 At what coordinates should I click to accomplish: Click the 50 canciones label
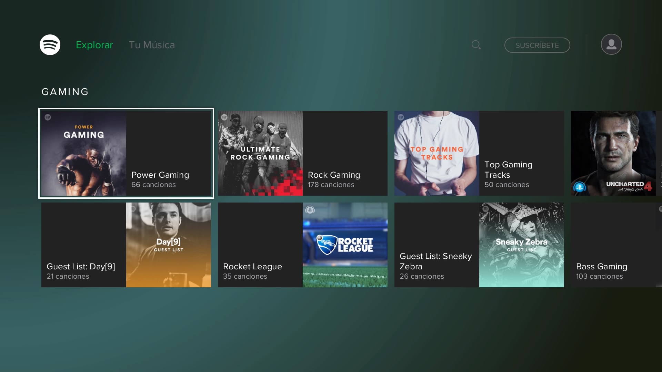506,185
